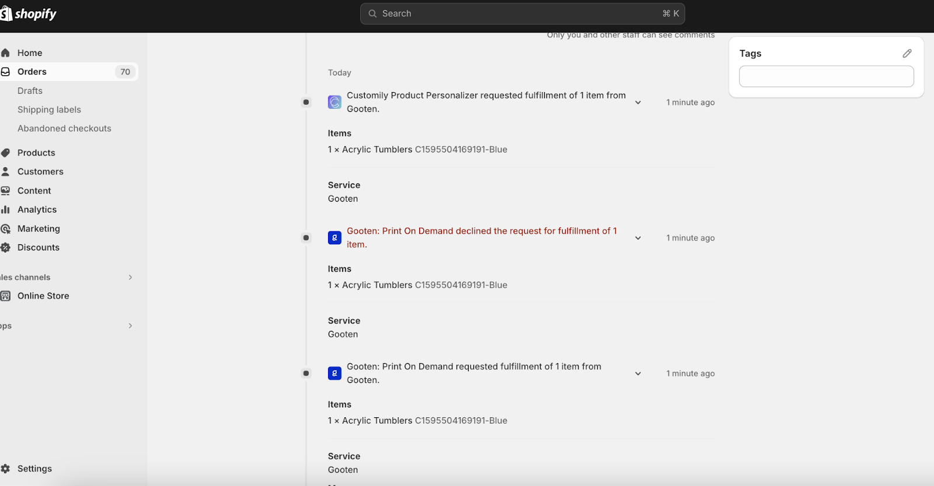This screenshot has height=486, width=934.
Task: Click timeline dot for Customily event
Action: pos(306,102)
